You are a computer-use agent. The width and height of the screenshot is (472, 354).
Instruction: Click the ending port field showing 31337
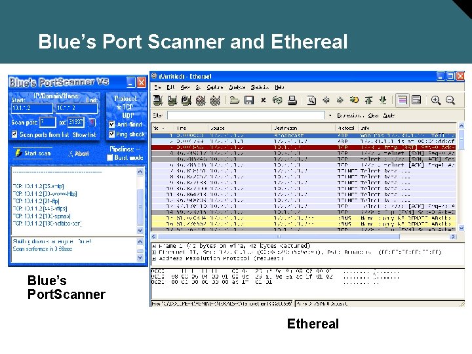76,122
